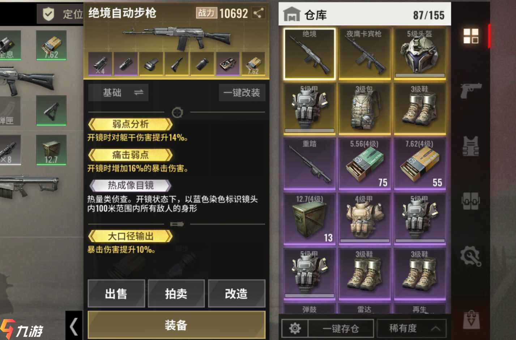Click the 出售 sell button
This screenshot has height=340, width=516.
[x=116, y=293]
